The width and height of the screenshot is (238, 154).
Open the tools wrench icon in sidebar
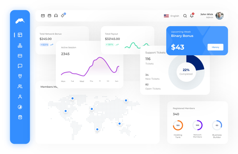(x=20, y=76)
